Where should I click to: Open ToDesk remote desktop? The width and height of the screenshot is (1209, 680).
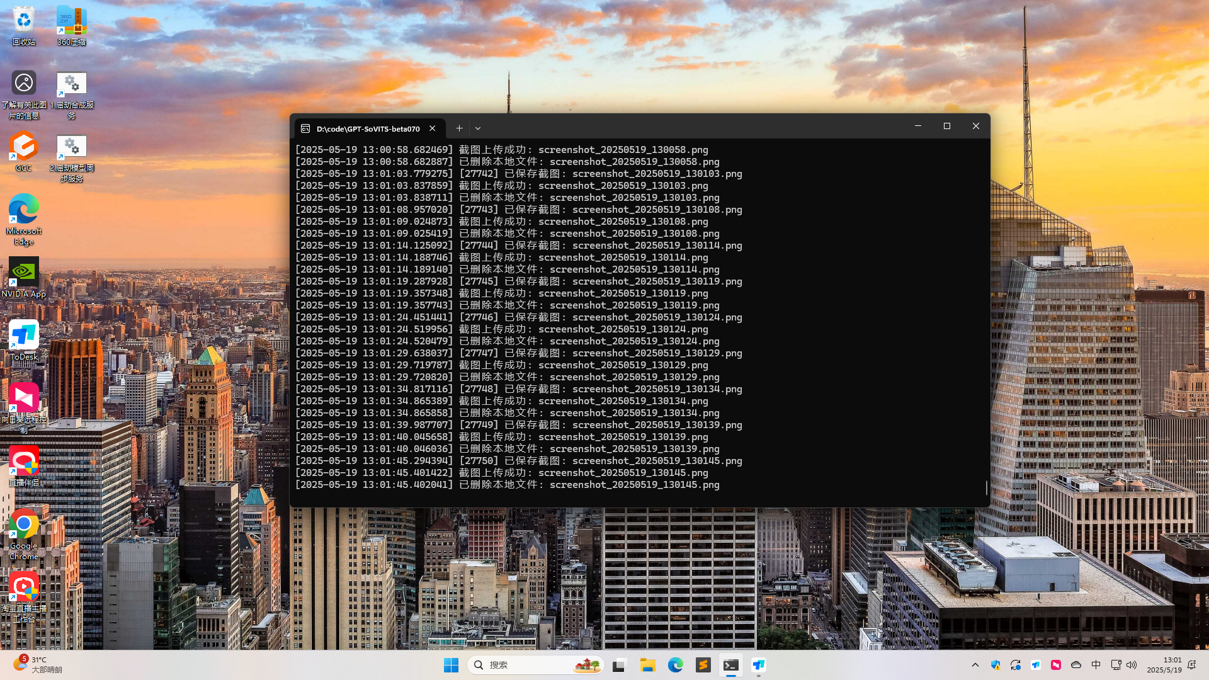point(23,335)
